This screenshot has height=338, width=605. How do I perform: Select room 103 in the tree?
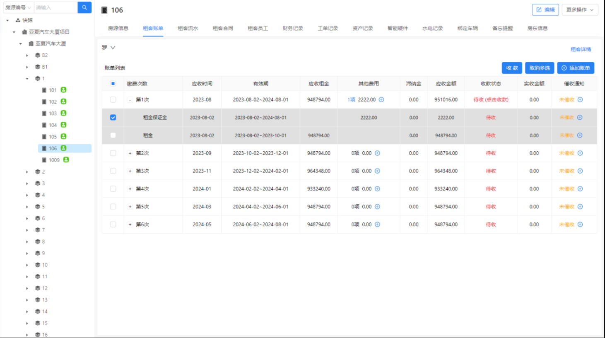tap(53, 113)
